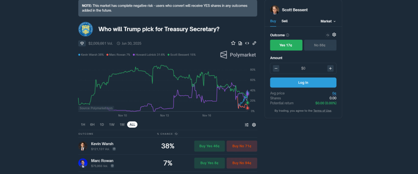Click the embed code icon

click(247, 43)
